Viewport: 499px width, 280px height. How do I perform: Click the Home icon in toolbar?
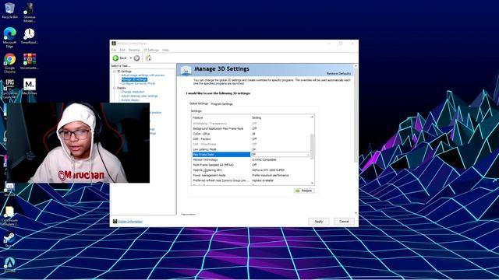click(x=149, y=58)
